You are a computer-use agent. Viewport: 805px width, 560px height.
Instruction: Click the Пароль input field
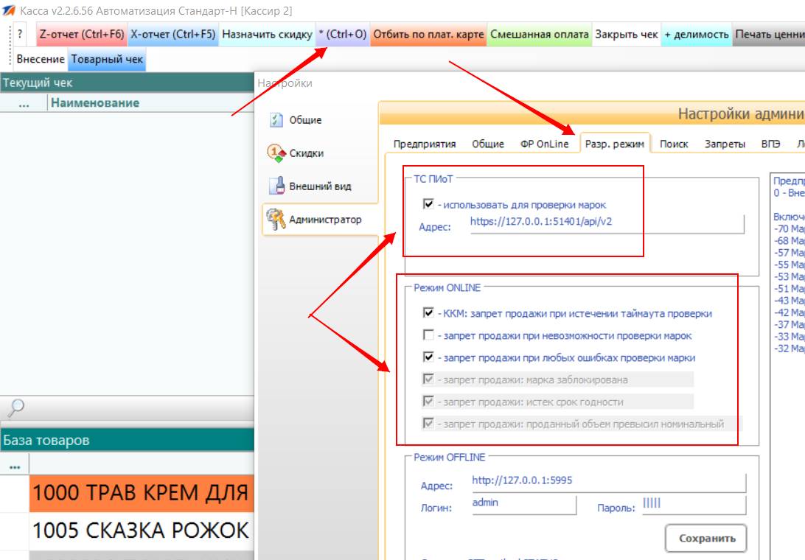coord(694,504)
